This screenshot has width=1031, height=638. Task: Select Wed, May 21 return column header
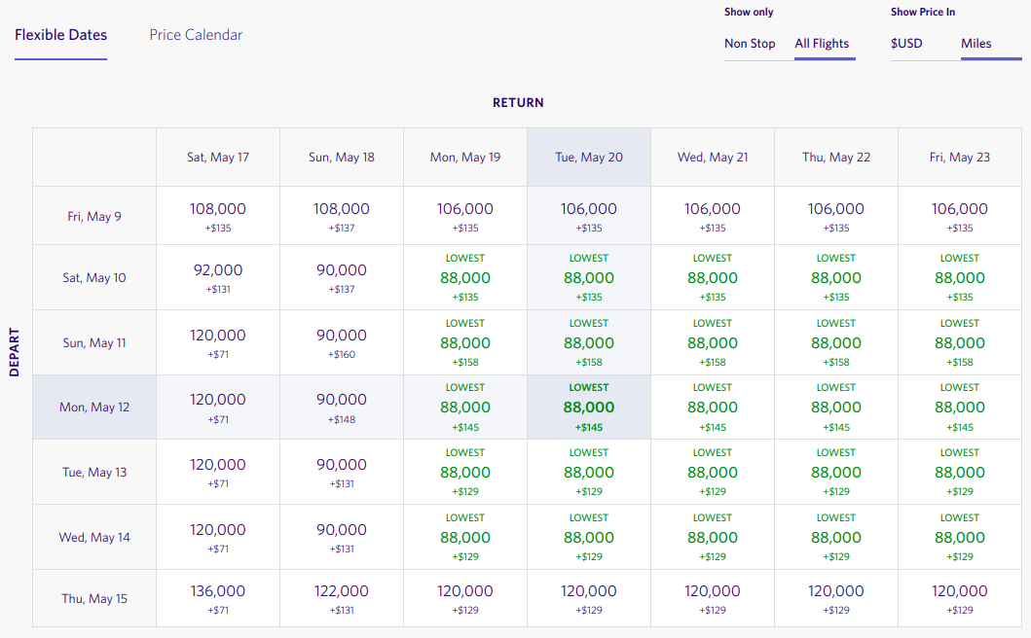point(712,157)
